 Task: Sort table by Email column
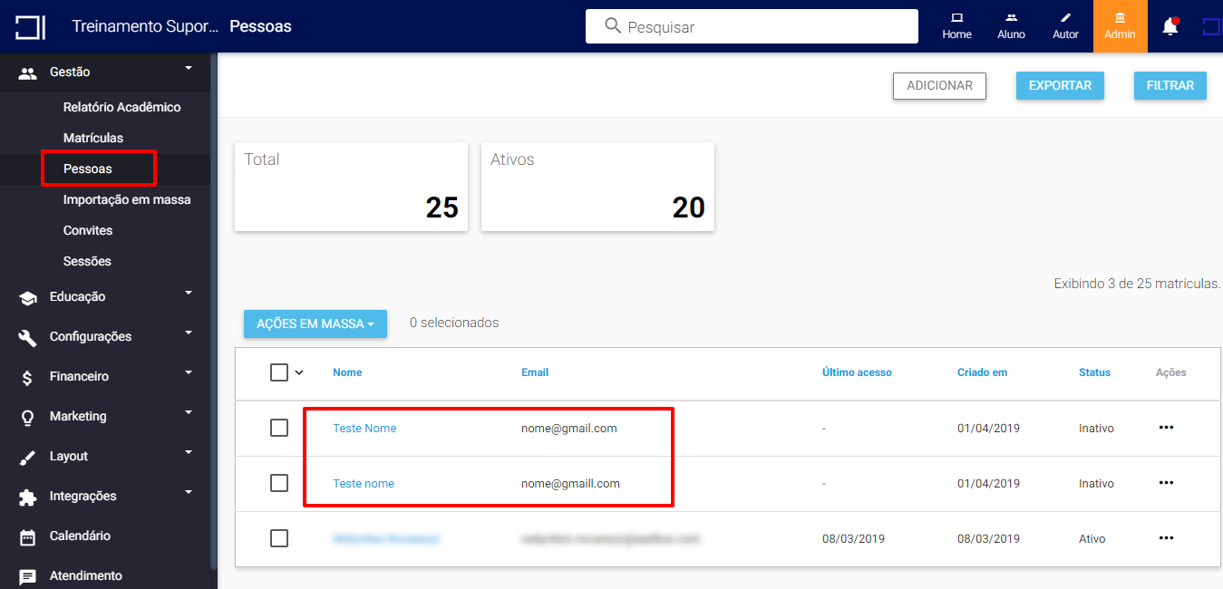pos(535,372)
